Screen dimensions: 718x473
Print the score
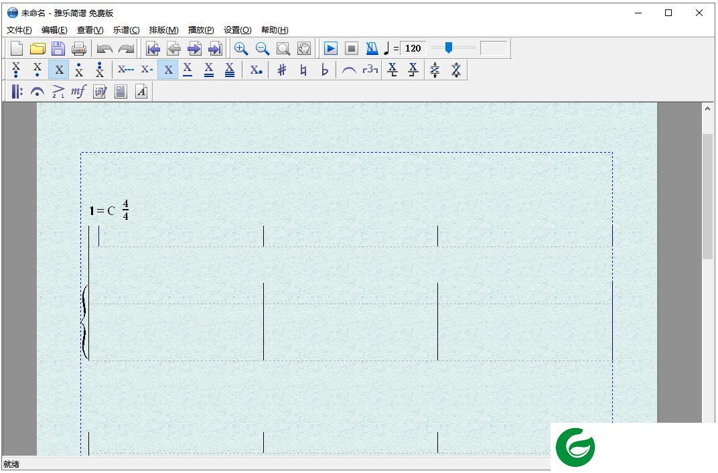(79, 48)
